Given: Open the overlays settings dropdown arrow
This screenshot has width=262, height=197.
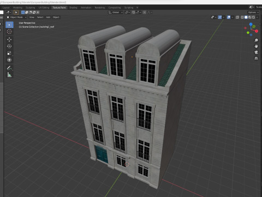Looking at the screenshot, I should (x=233, y=17).
